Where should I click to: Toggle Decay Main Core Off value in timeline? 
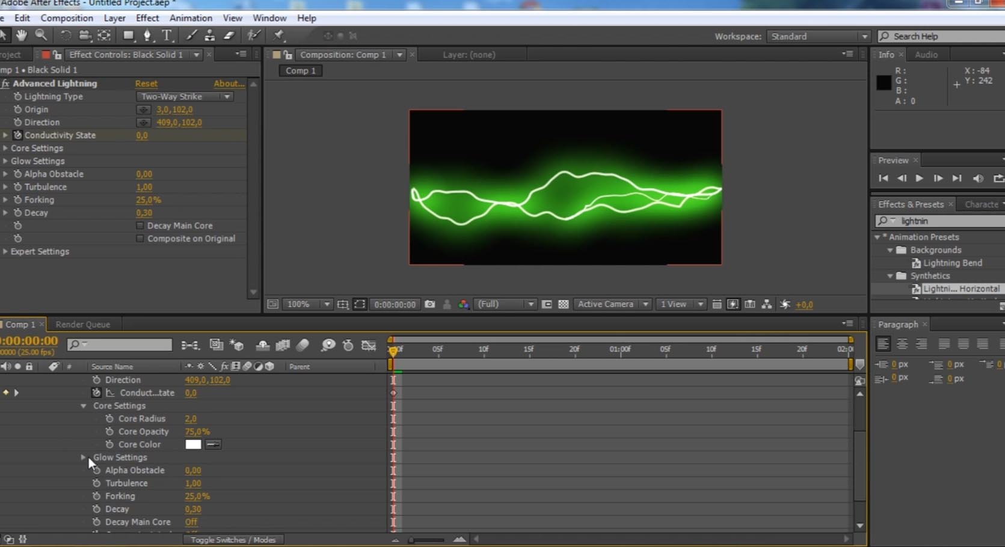click(x=191, y=522)
